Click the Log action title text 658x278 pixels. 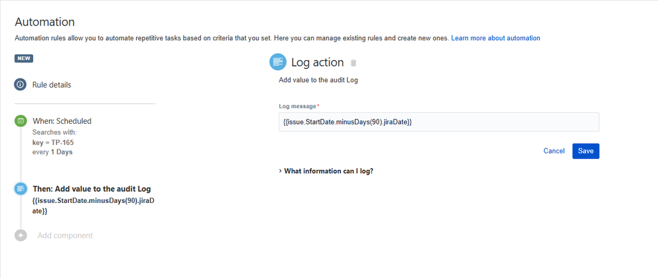point(317,63)
